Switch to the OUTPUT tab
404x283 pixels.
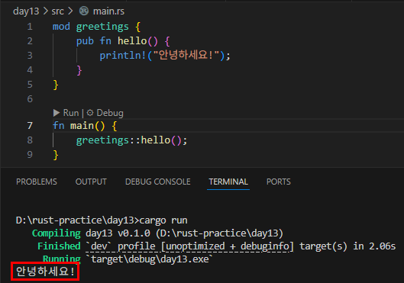point(91,182)
